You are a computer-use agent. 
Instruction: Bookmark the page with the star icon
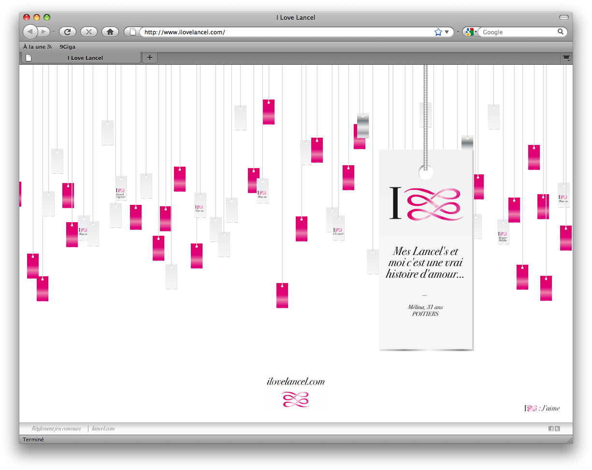coord(438,32)
